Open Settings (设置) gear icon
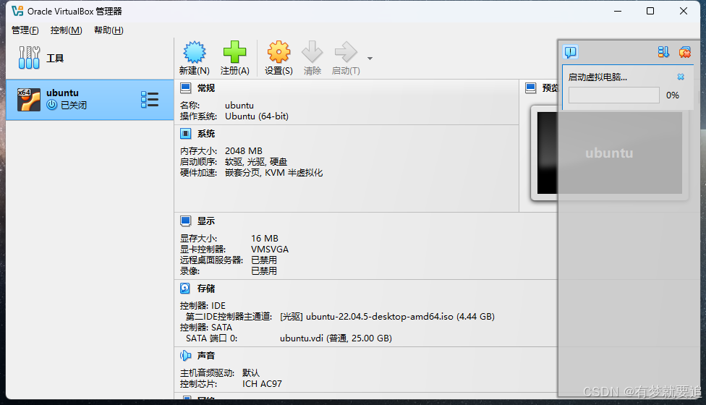The image size is (706, 405). pos(278,52)
